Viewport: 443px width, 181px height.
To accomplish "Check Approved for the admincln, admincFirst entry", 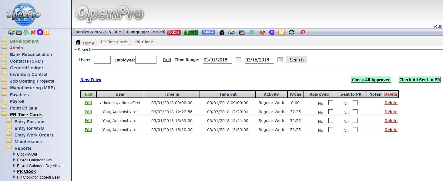I will click(x=331, y=103).
